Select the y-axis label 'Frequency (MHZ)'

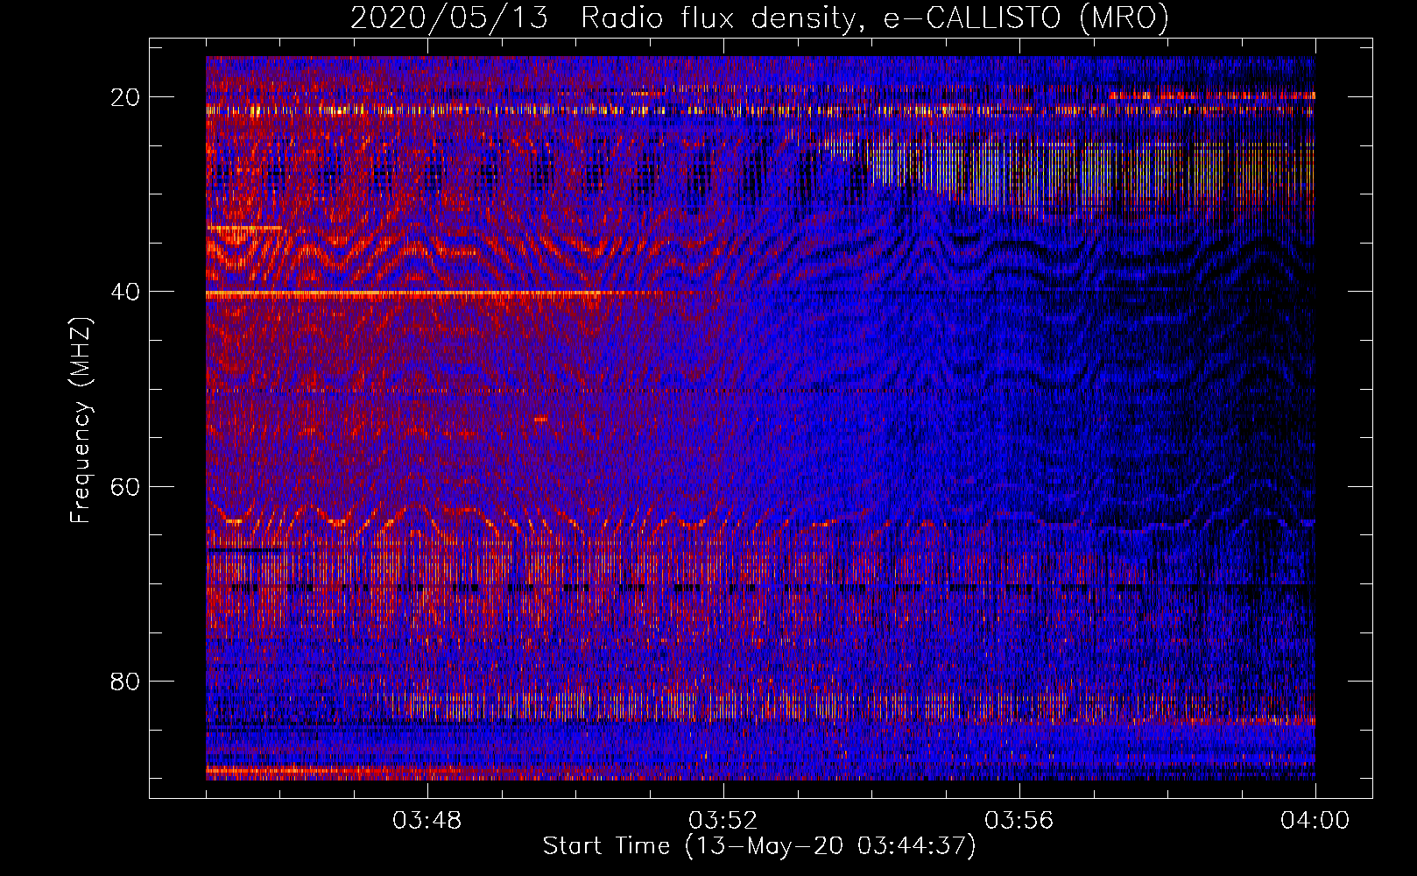pyautogui.click(x=81, y=420)
